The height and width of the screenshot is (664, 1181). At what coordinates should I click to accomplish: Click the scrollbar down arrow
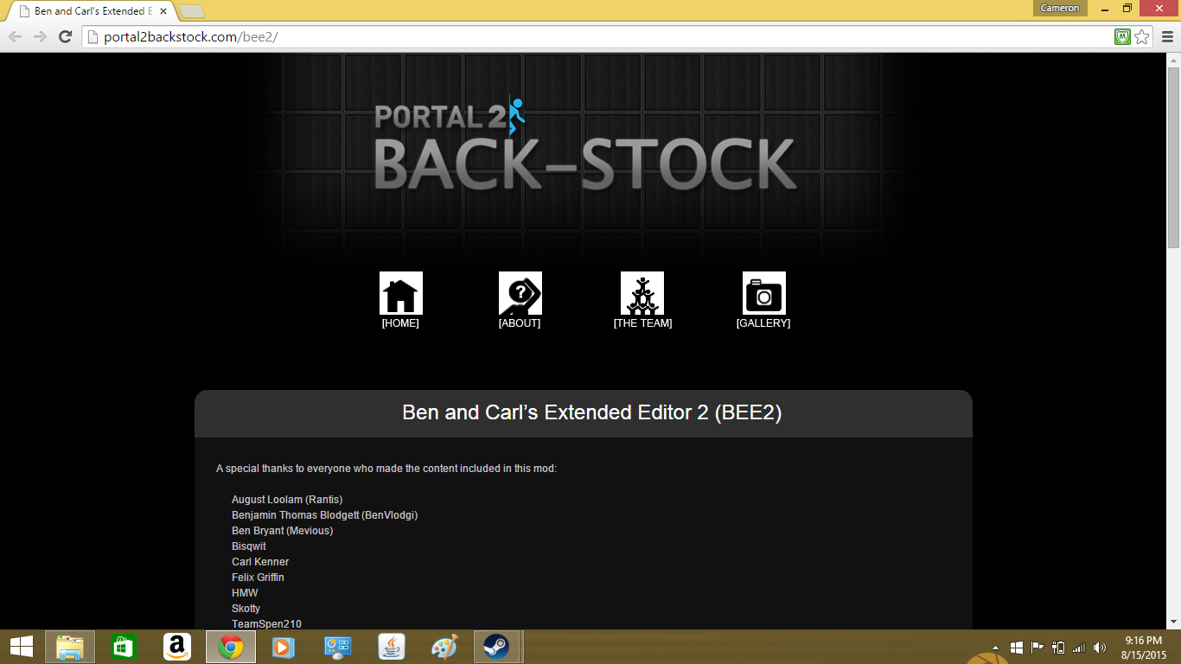[1173, 622]
